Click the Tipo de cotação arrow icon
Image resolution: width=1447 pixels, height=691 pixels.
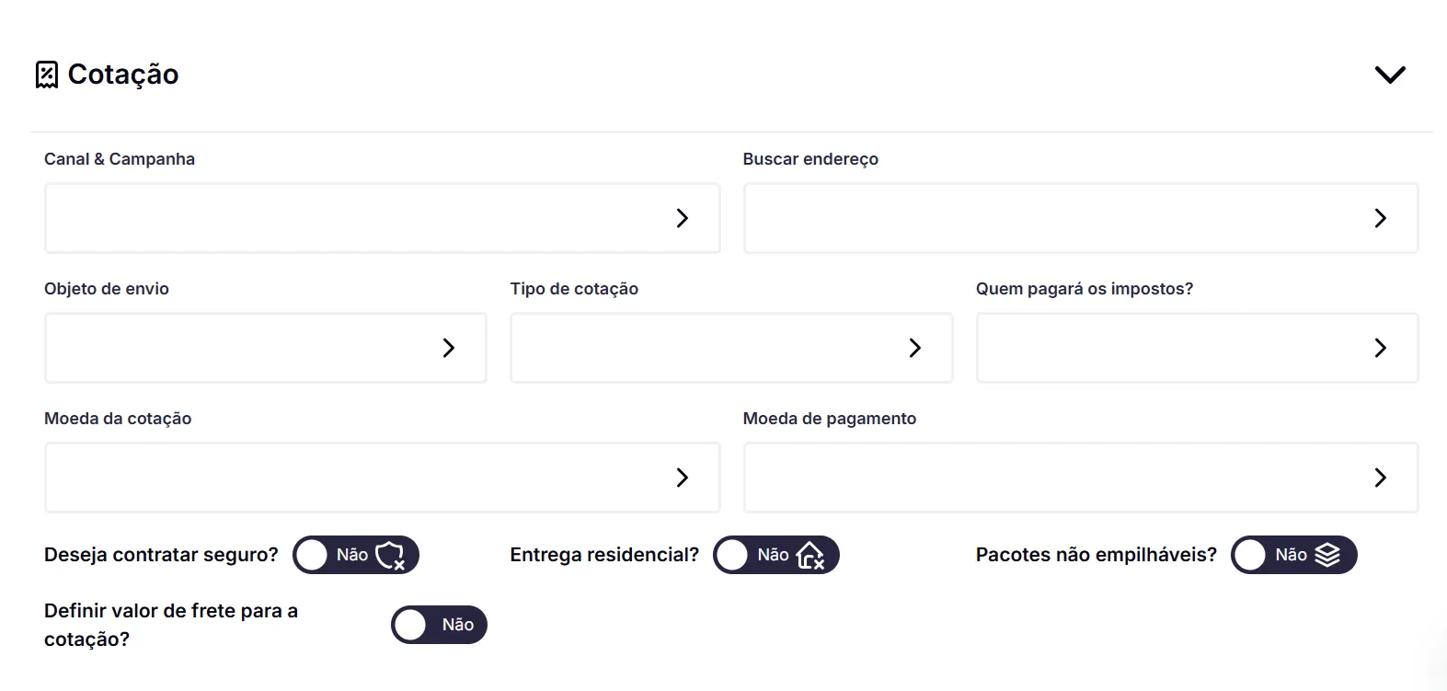click(x=914, y=348)
